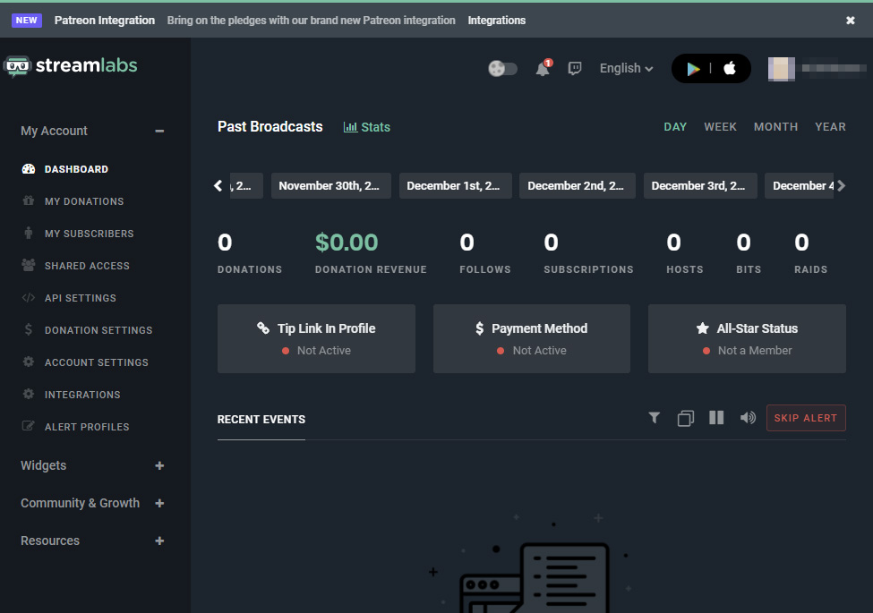Click the Alert Profiles edit icon

pos(29,426)
